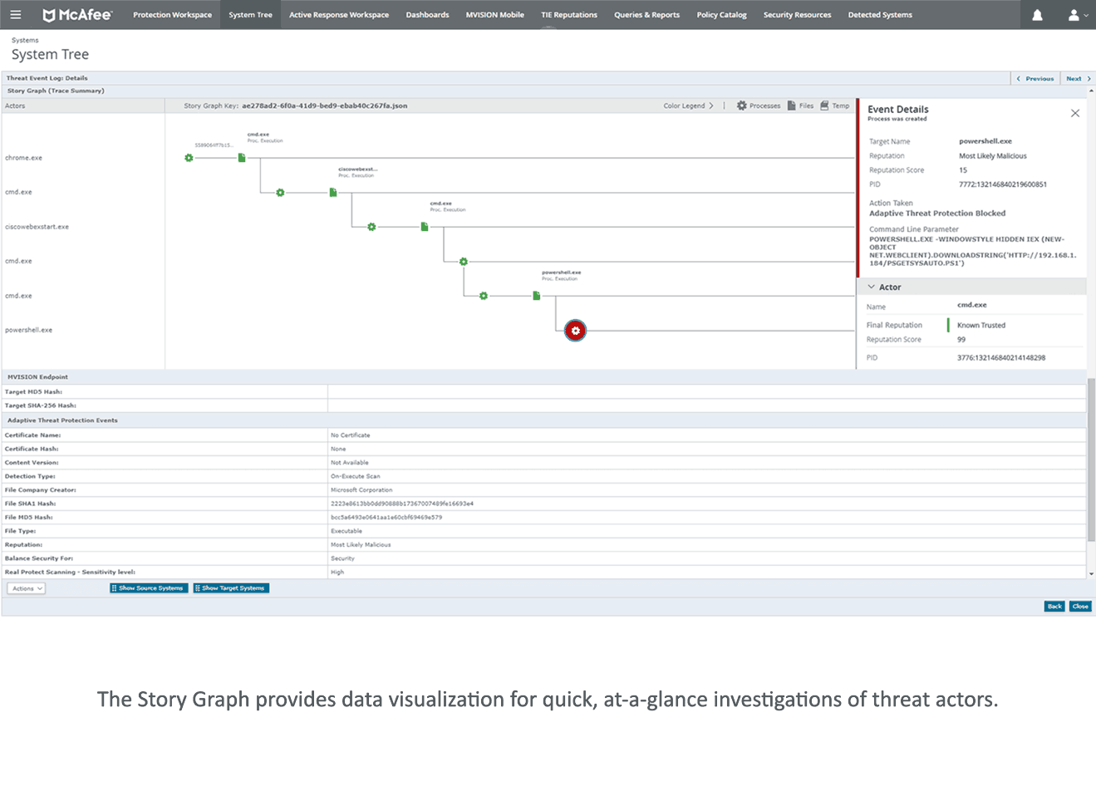Image resolution: width=1096 pixels, height=791 pixels.
Task: Select gear node before ciscowebexst... file node
Action: [280, 193]
